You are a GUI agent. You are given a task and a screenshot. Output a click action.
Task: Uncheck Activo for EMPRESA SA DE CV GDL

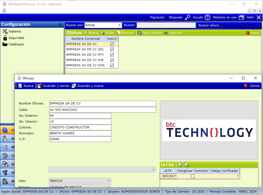tap(112, 49)
